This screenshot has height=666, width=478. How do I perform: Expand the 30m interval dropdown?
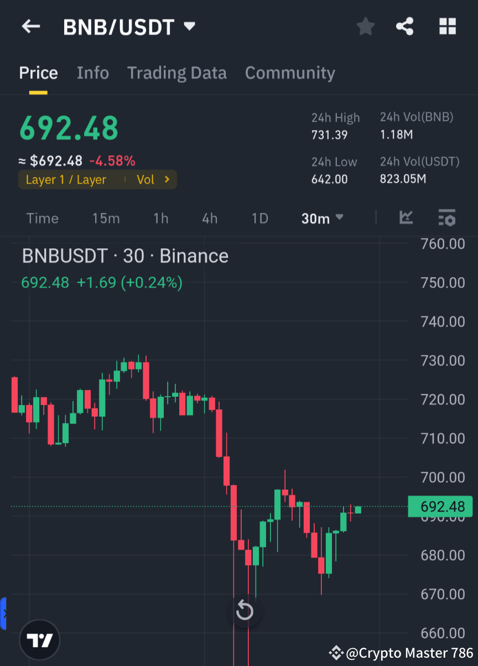[x=322, y=218]
